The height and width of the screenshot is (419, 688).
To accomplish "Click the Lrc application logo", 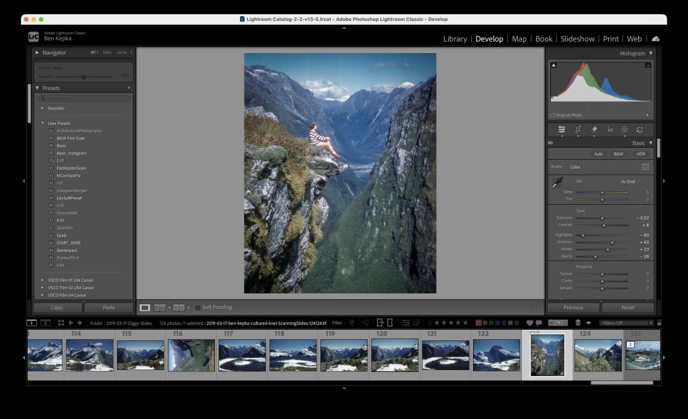I will [34, 36].
